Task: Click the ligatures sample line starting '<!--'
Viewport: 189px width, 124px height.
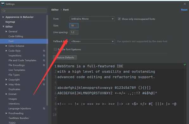Action: coord(117,104)
